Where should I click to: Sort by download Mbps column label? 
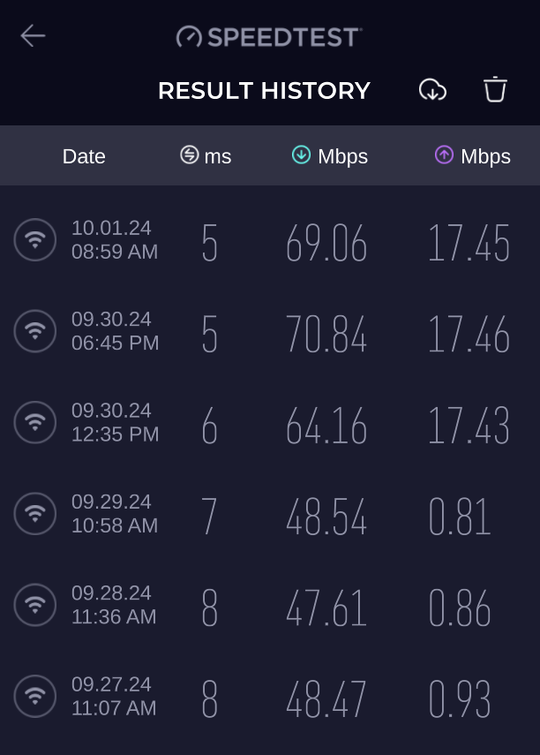click(342, 156)
